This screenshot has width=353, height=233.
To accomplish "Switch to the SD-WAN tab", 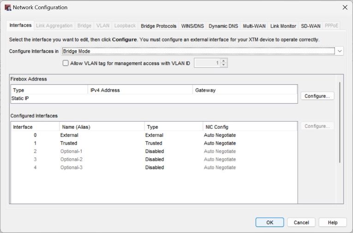I will pyautogui.click(x=311, y=26).
